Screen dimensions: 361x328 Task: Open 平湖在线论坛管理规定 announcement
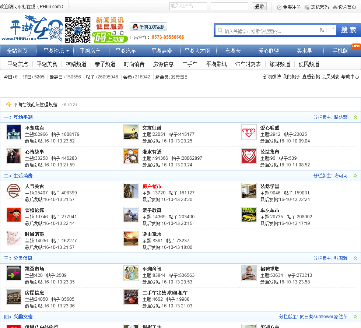point(35,105)
